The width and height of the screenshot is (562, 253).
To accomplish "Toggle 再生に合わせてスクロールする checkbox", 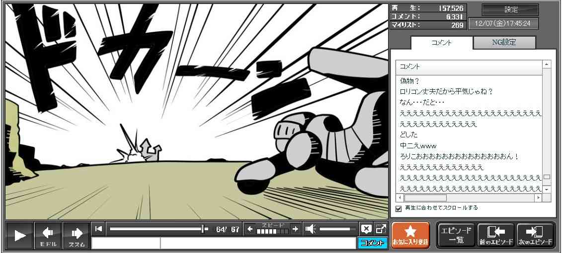I will (x=399, y=208).
